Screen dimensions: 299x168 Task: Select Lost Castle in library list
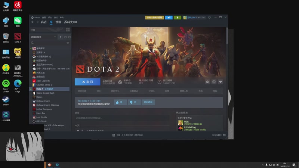point(41,117)
